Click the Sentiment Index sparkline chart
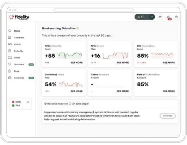187x145 pixels. [x=71, y=84]
